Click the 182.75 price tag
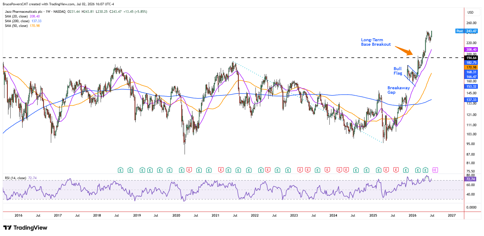Viewport: 484px width, 236px height. (x=471, y=63)
